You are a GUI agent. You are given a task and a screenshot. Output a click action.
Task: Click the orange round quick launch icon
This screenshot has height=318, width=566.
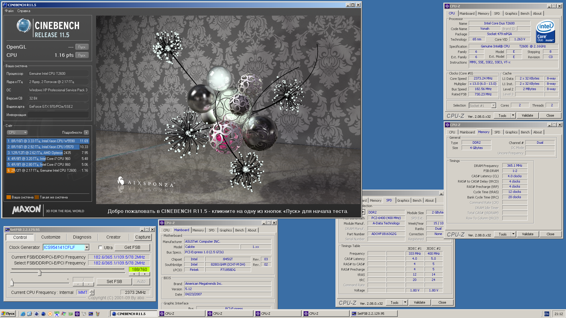50,314
